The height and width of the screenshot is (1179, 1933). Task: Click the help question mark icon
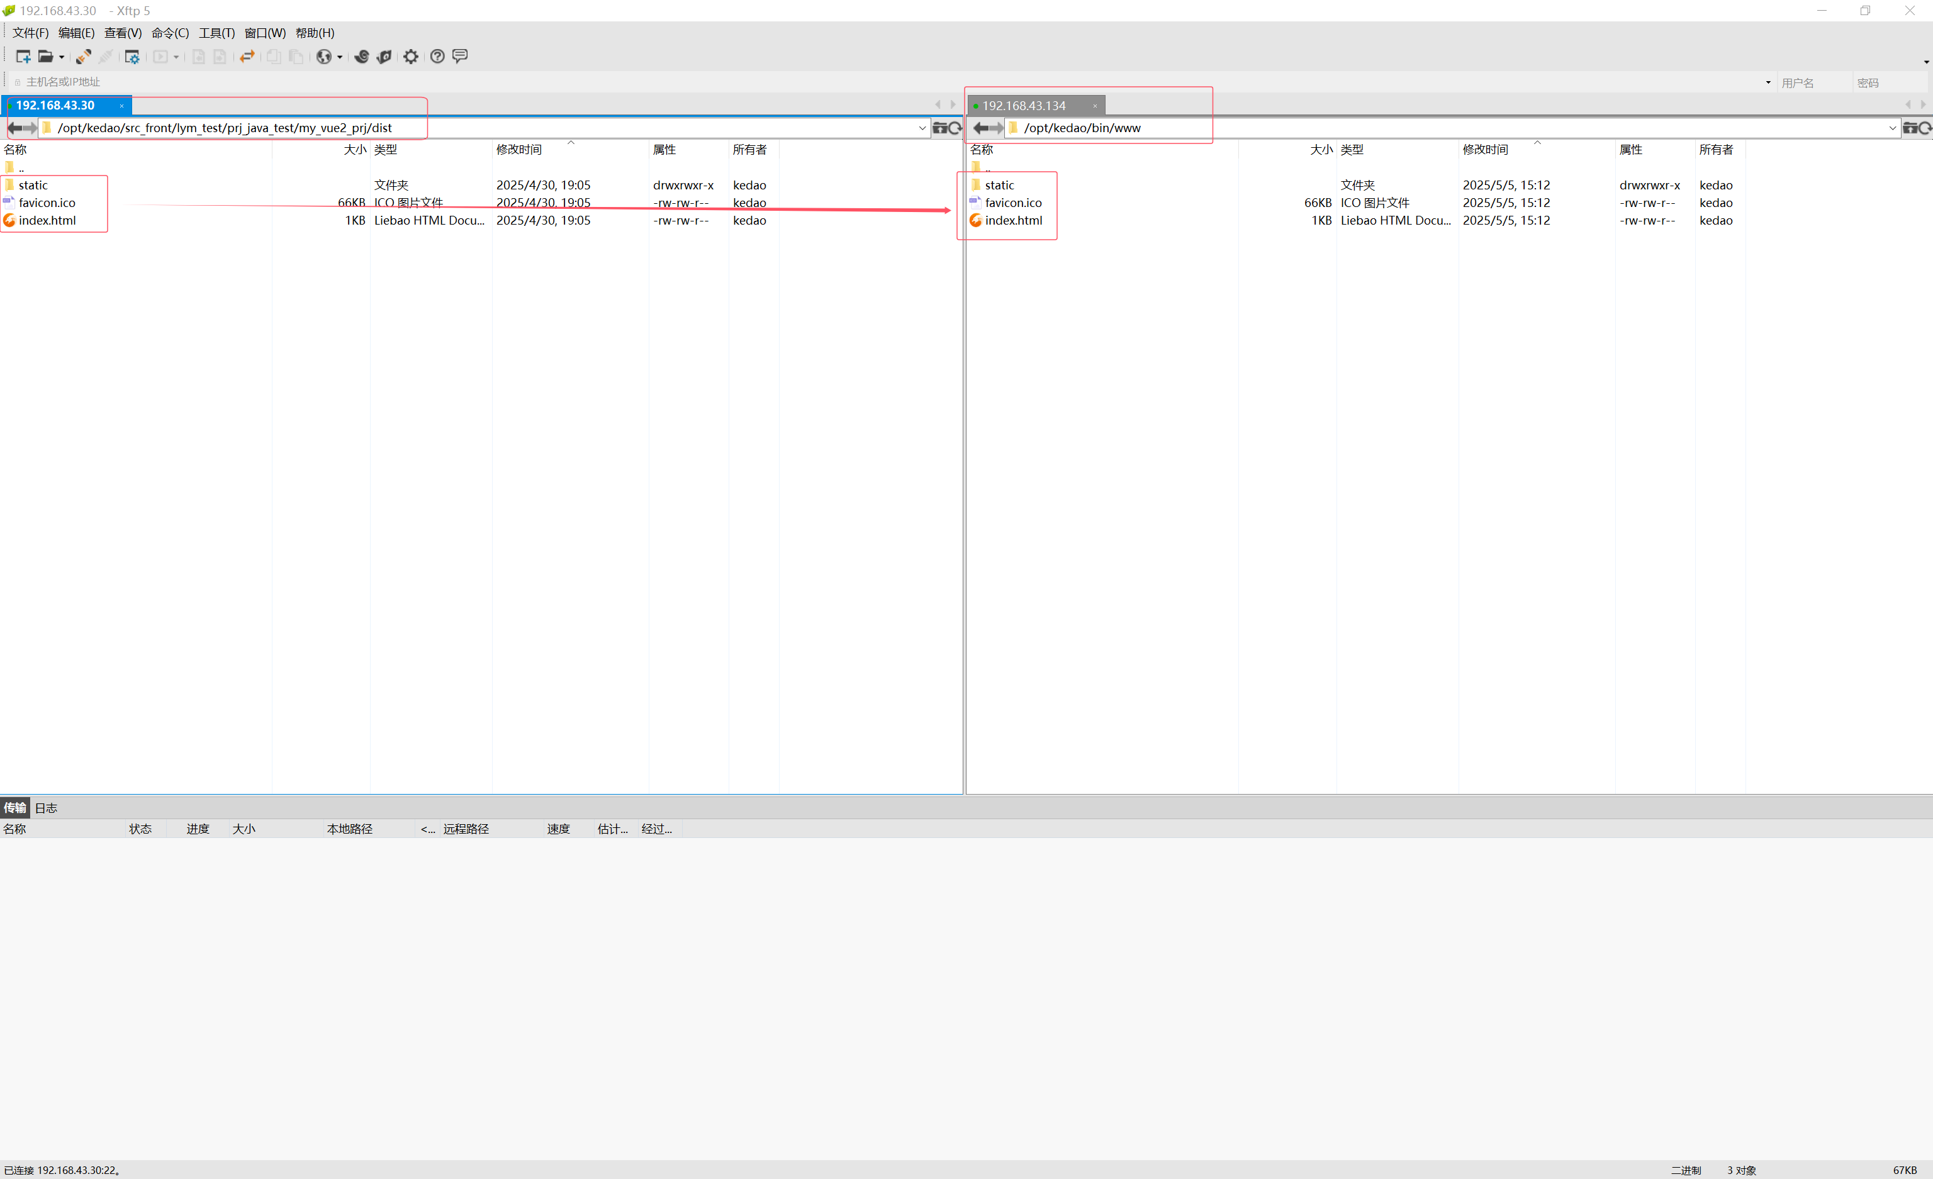pyautogui.click(x=437, y=57)
